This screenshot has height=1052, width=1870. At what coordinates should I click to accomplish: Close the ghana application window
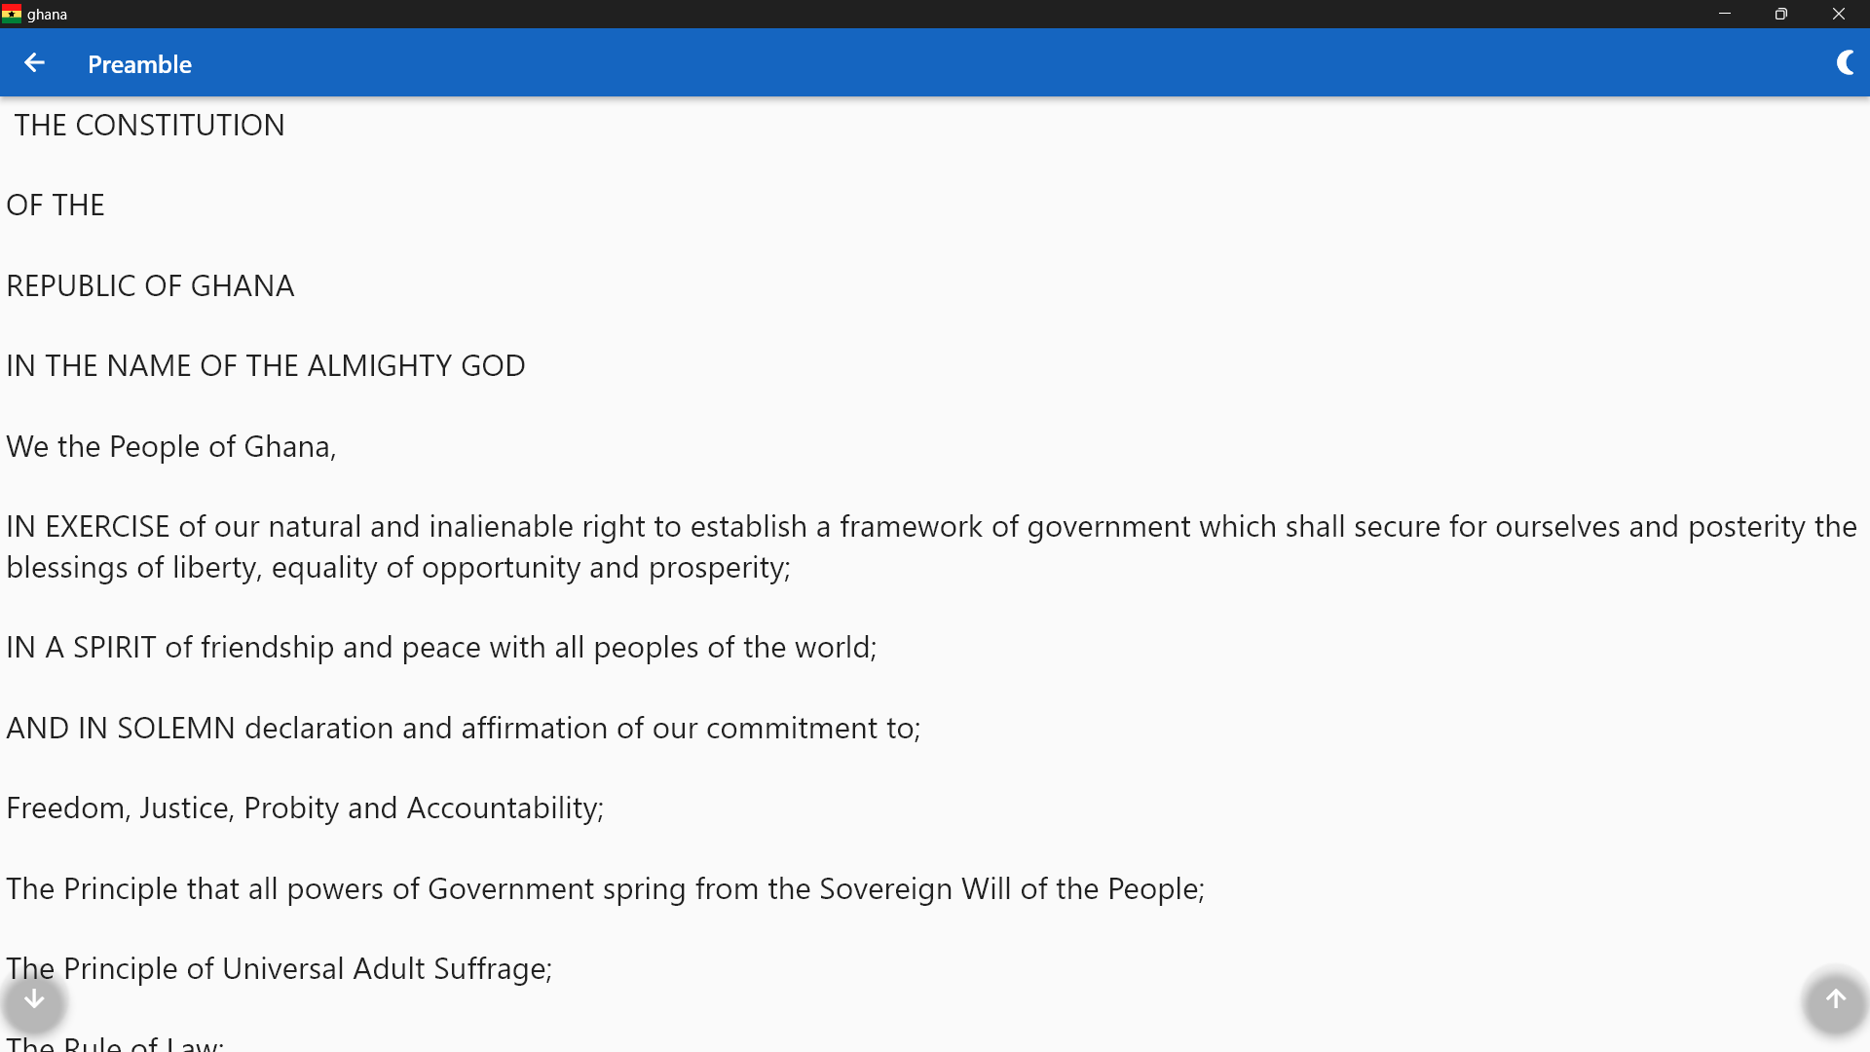pyautogui.click(x=1838, y=14)
